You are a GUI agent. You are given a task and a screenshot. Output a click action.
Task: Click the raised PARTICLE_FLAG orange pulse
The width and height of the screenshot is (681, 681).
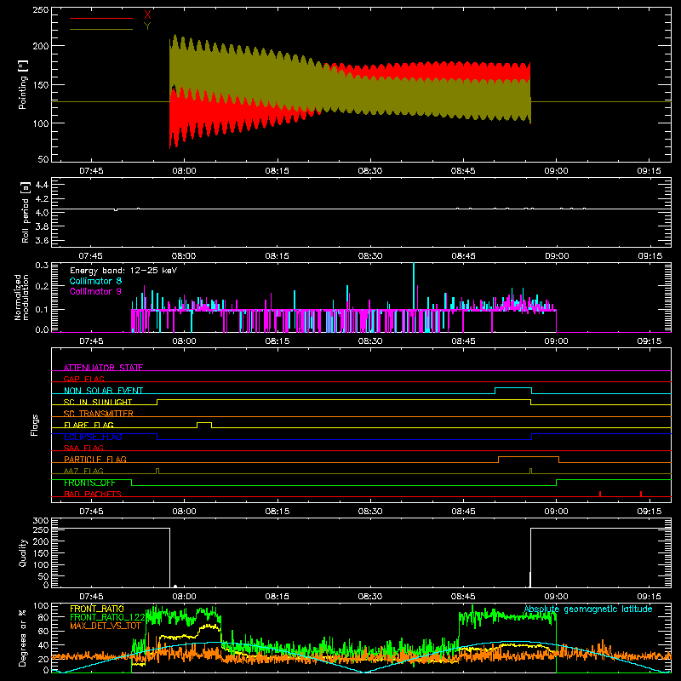pos(529,457)
